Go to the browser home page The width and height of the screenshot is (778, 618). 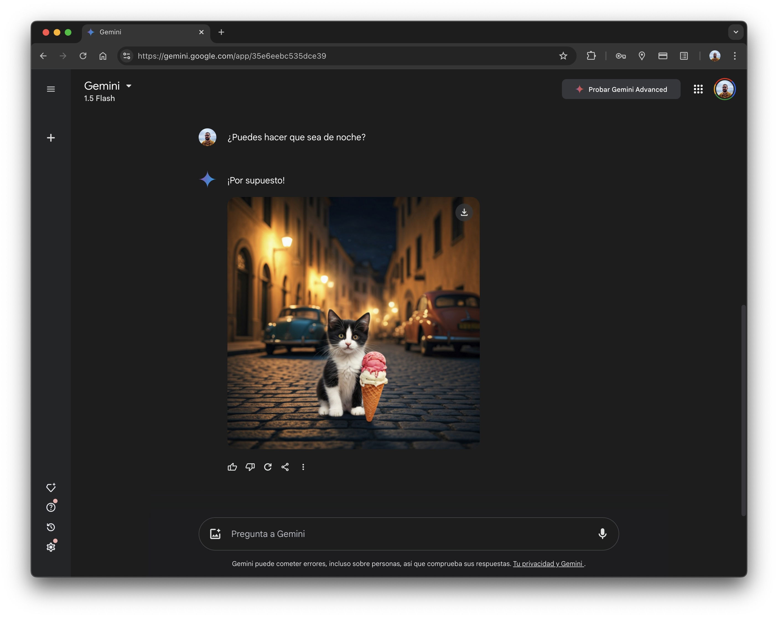(103, 56)
